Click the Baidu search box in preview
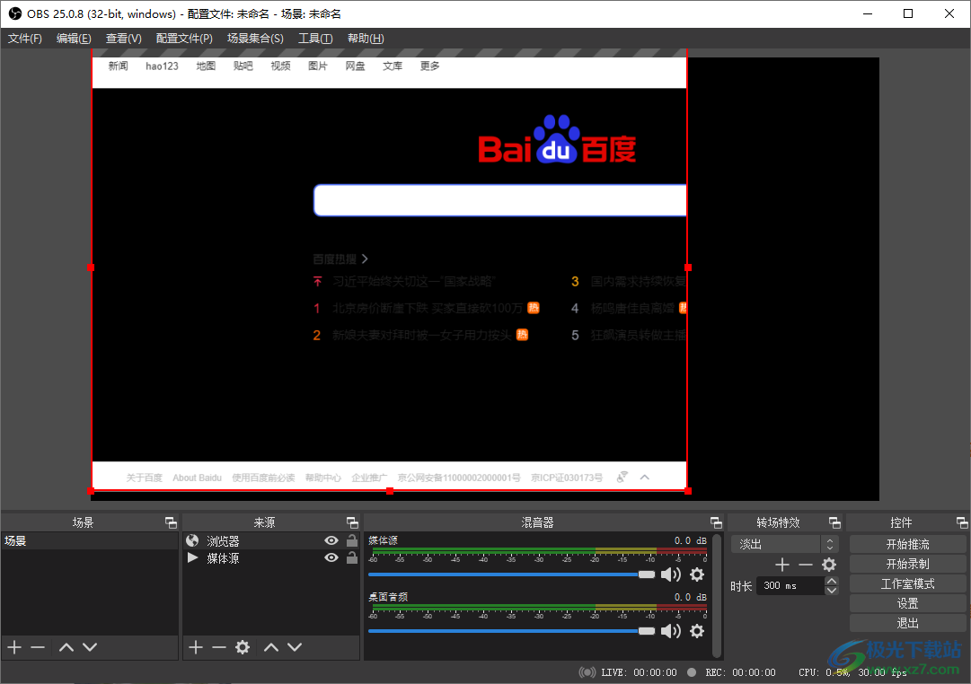The image size is (971, 684). coord(500,200)
